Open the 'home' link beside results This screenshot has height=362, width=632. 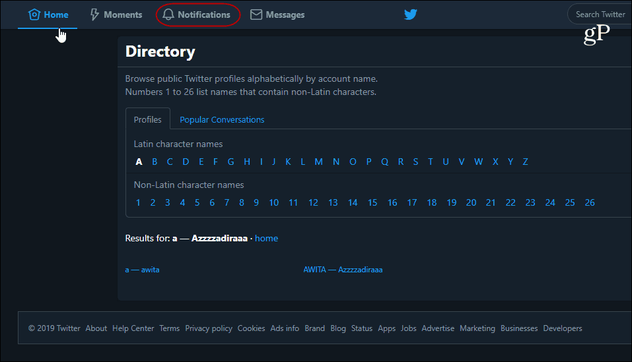click(x=266, y=238)
